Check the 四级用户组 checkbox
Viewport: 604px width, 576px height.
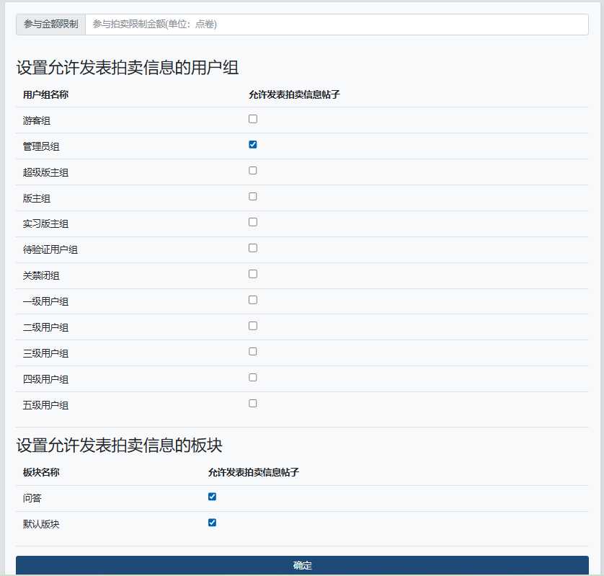coord(252,377)
